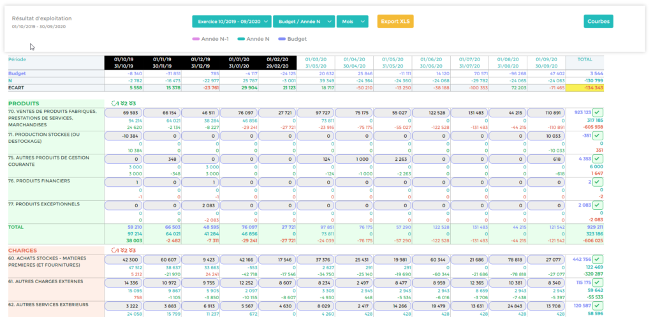Screen dimensions: 653x317
Task: Click the highlighted ECART total -134 343
Action: (x=585, y=88)
